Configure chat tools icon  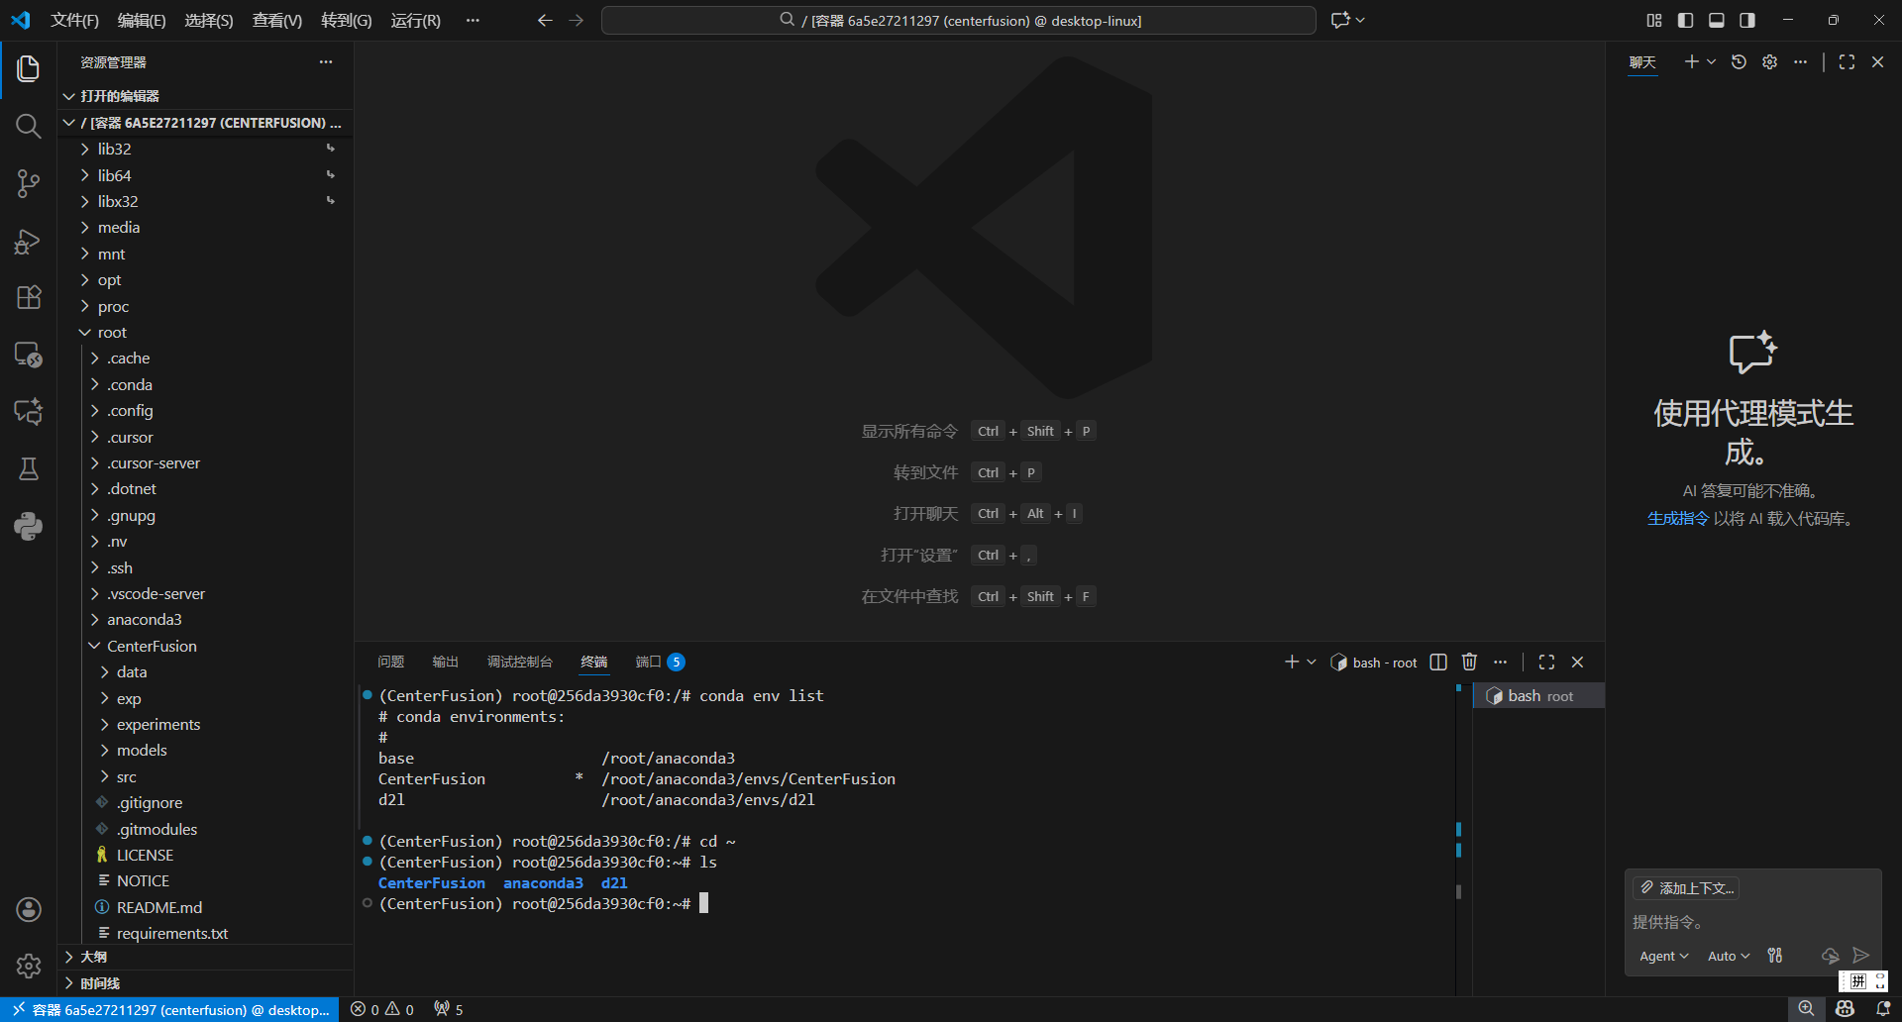(x=1775, y=956)
